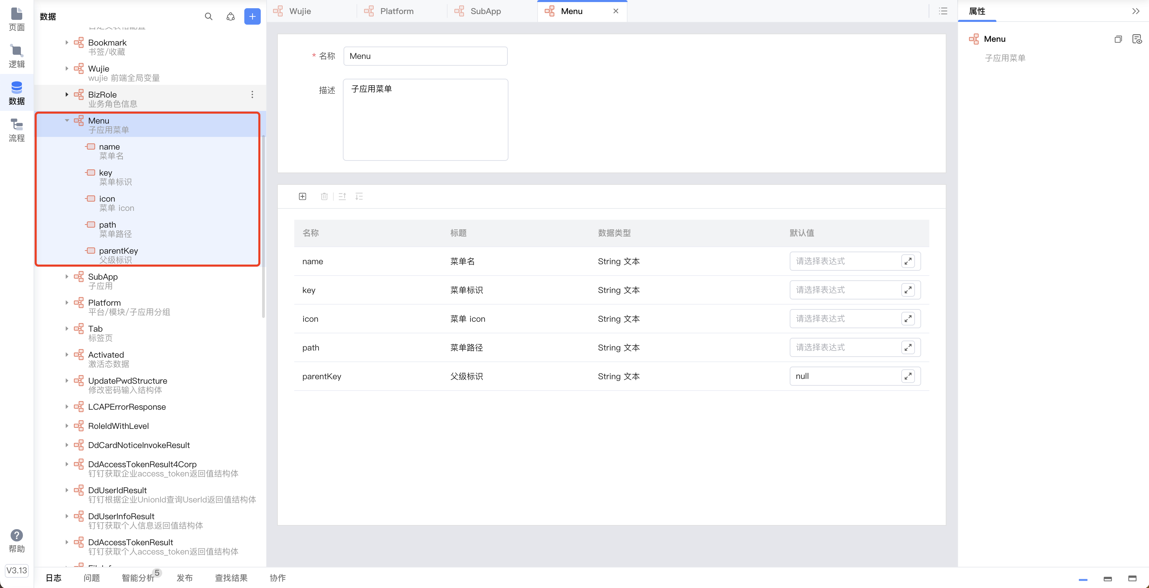Select the path field in tree
This screenshot has width=1149, height=588.
pyautogui.click(x=107, y=225)
